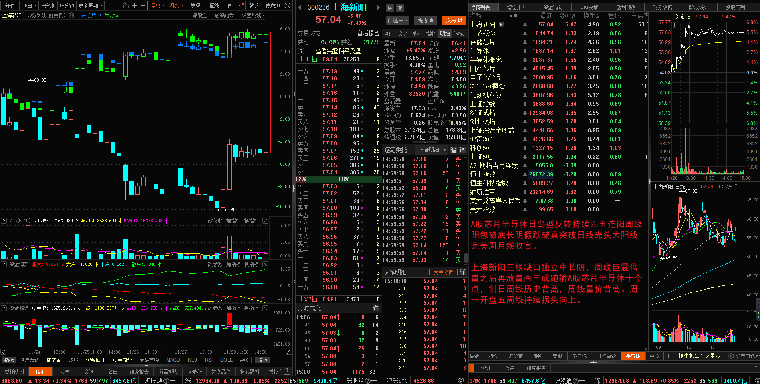
Task: Toggle 隐藏 side panel button
Action: (273, 6)
